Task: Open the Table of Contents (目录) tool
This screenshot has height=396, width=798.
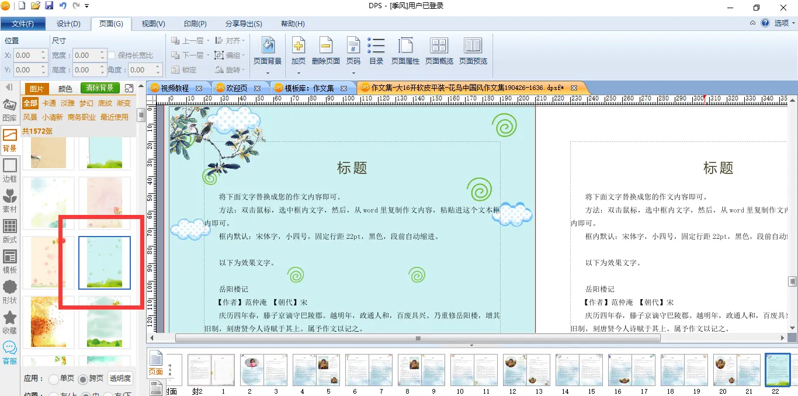Action: pos(376,46)
